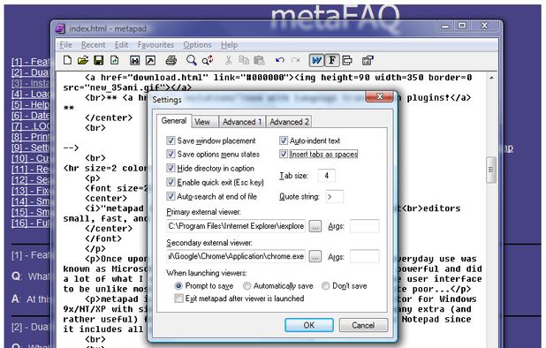Toggle Enable quick exit (Esc key)
The height and width of the screenshot is (348, 546).
[x=171, y=182]
